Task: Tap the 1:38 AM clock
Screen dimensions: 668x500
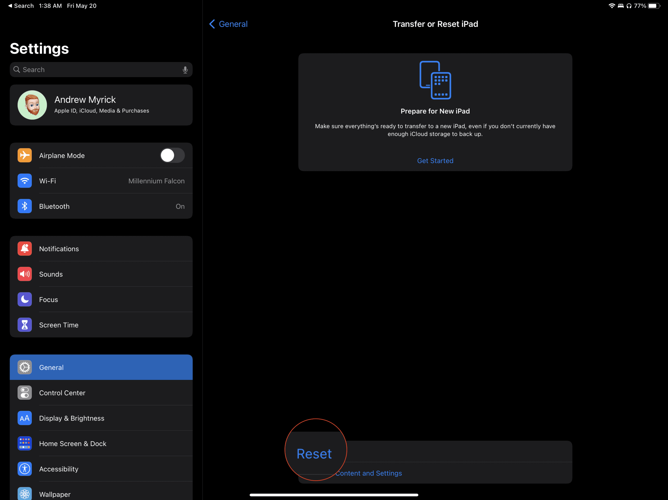Action: pyautogui.click(x=50, y=6)
